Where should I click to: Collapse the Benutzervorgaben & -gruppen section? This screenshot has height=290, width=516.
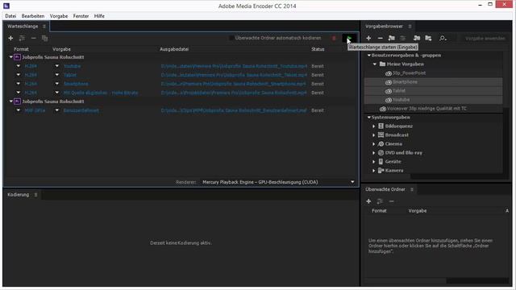point(369,56)
